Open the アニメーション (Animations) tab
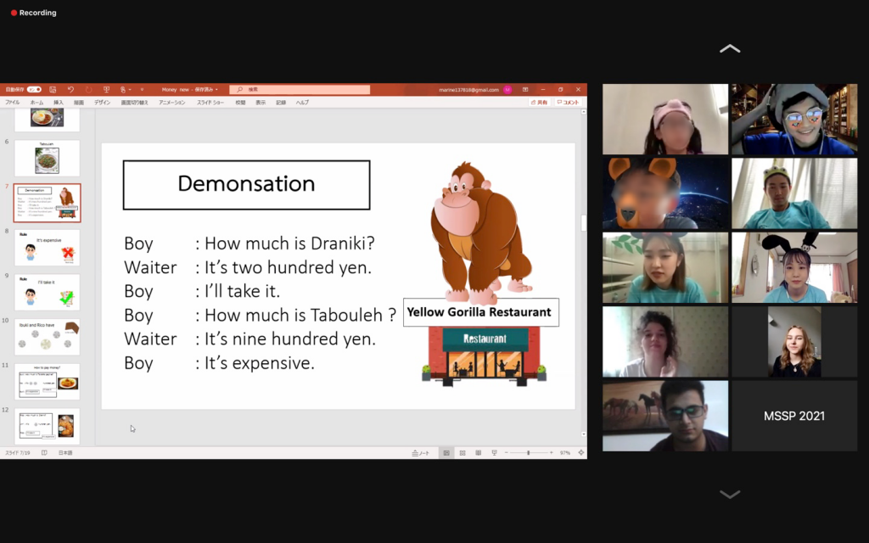This screenshot has width=869, height=543. click(171, 103)
